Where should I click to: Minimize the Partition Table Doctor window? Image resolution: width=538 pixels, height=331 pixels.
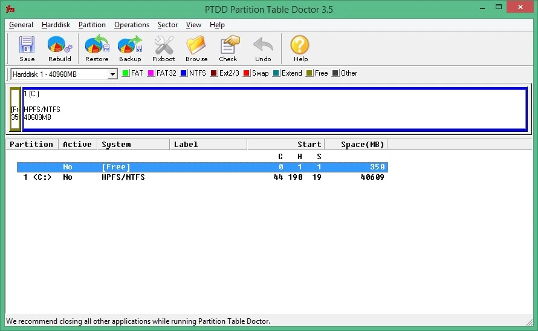(x=482, y=7)
